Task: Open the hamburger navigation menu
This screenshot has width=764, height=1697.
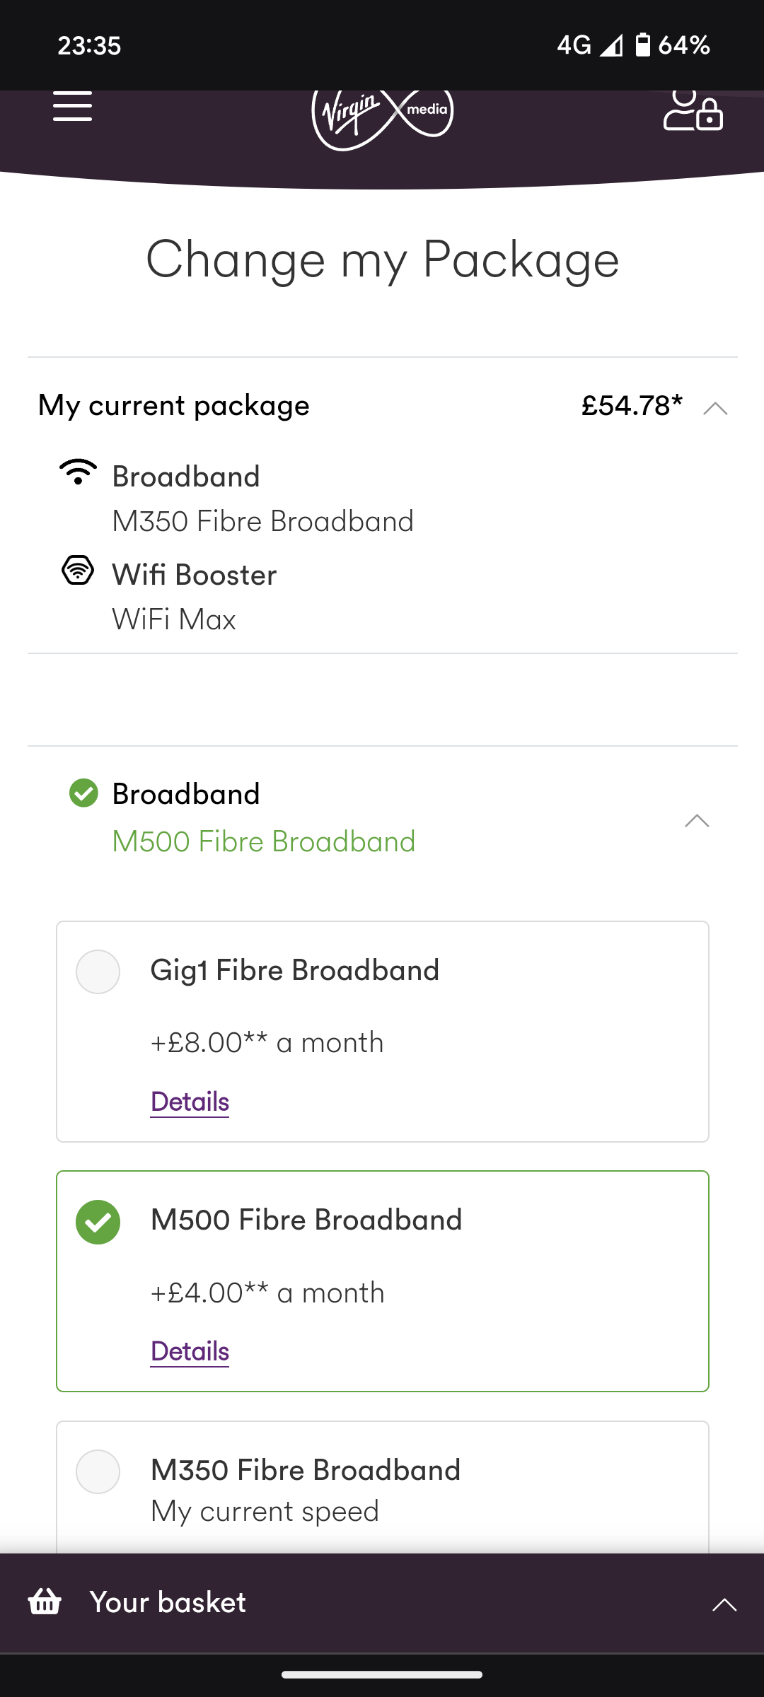Action: [x=72, y=107]
